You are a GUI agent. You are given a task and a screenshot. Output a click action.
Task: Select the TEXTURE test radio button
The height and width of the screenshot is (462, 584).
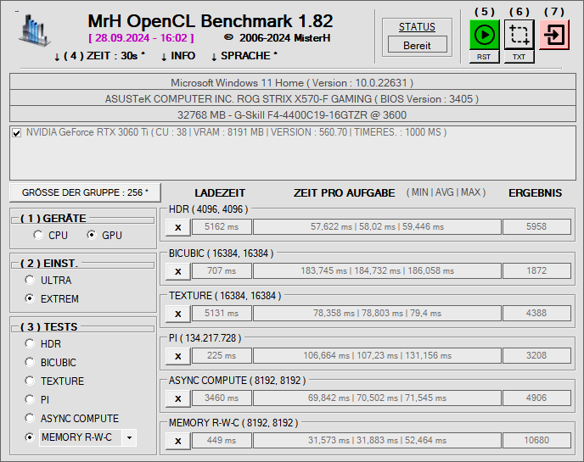click(30, 381)
